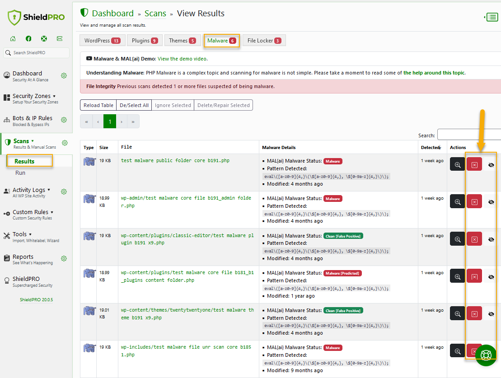Delete classic-editor plugin b191 x9.php file
The image size is (501, 378).
474,239
